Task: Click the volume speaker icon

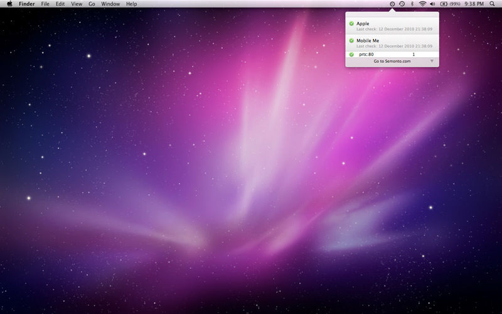Action: [x=432, y=4]
